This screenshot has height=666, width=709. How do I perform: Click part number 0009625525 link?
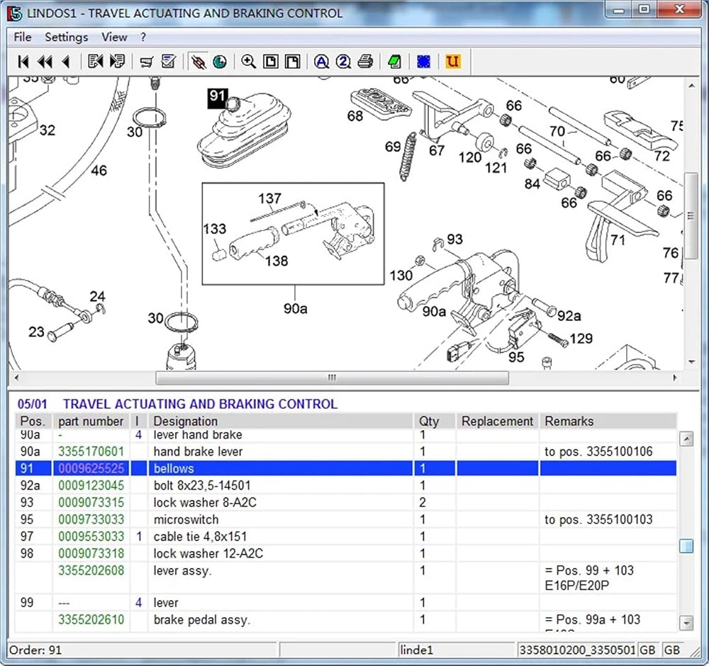click(x=91, y=468)
